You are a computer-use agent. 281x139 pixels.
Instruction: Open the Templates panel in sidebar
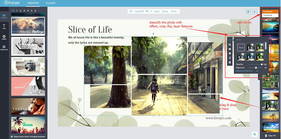pos(4,16)
